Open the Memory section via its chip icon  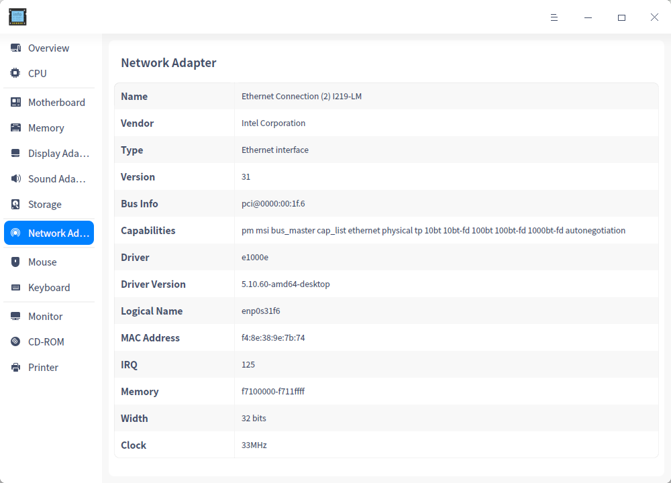[15, 127]
